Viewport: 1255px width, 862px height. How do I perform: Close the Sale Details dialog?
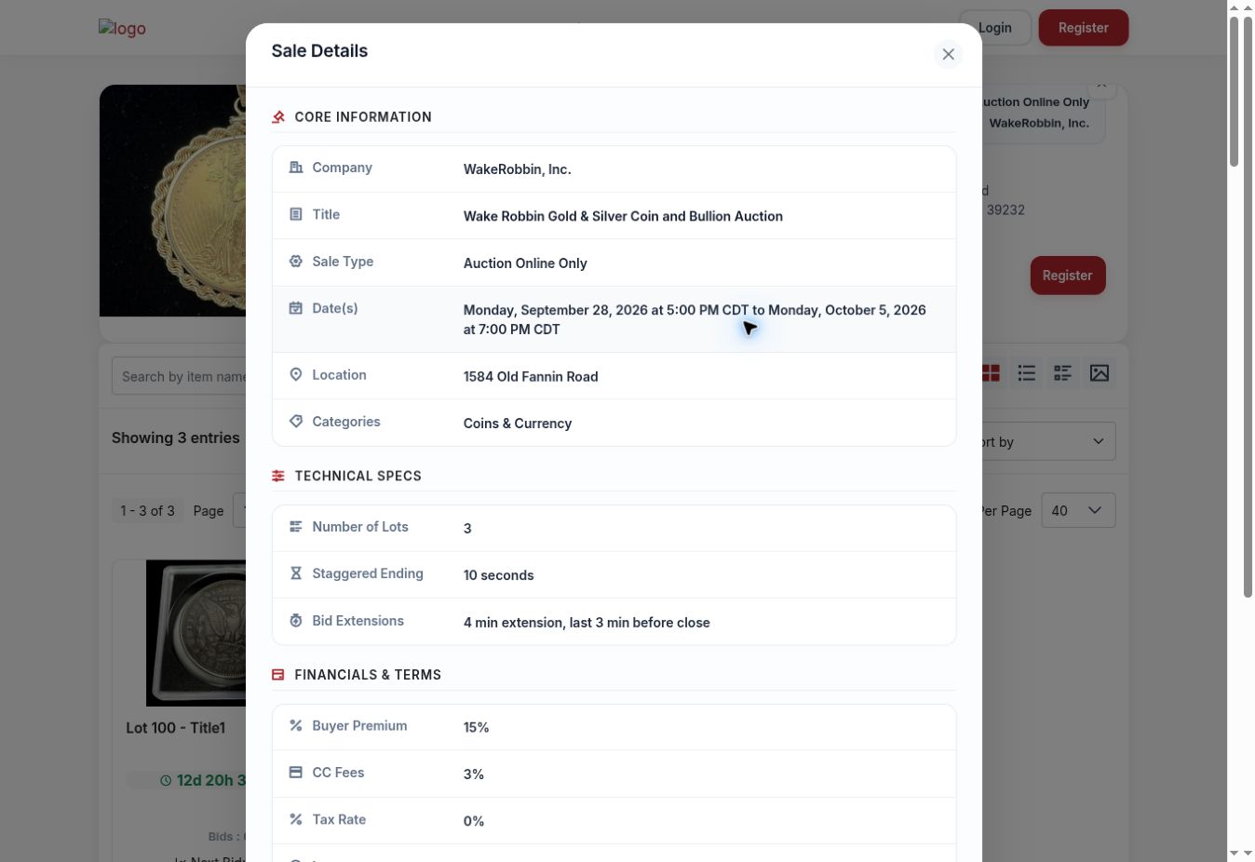(x=948, y=55)
